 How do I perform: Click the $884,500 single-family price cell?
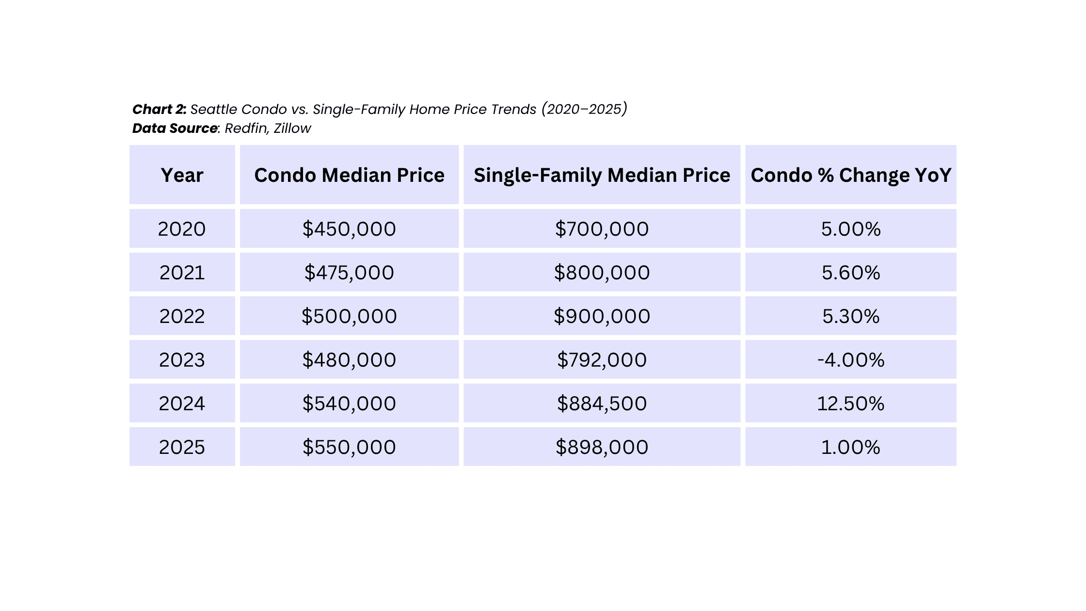coord(602,403)
